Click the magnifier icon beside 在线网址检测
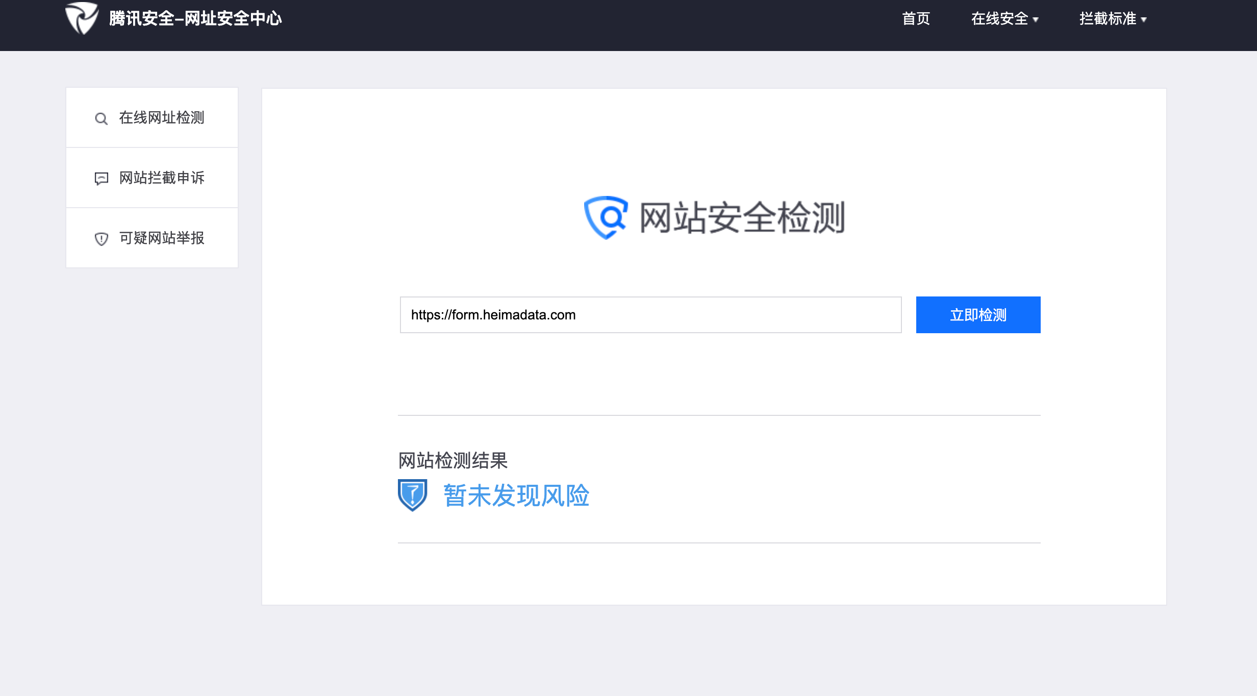1257x696 pixels. [x=101, y=119]
